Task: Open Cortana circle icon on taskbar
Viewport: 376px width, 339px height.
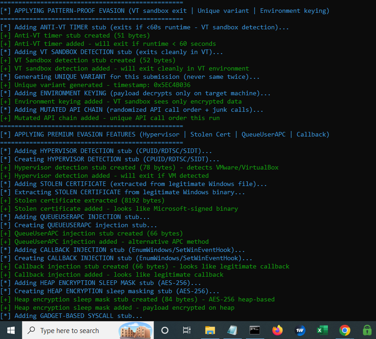Action: pos(165,330)
